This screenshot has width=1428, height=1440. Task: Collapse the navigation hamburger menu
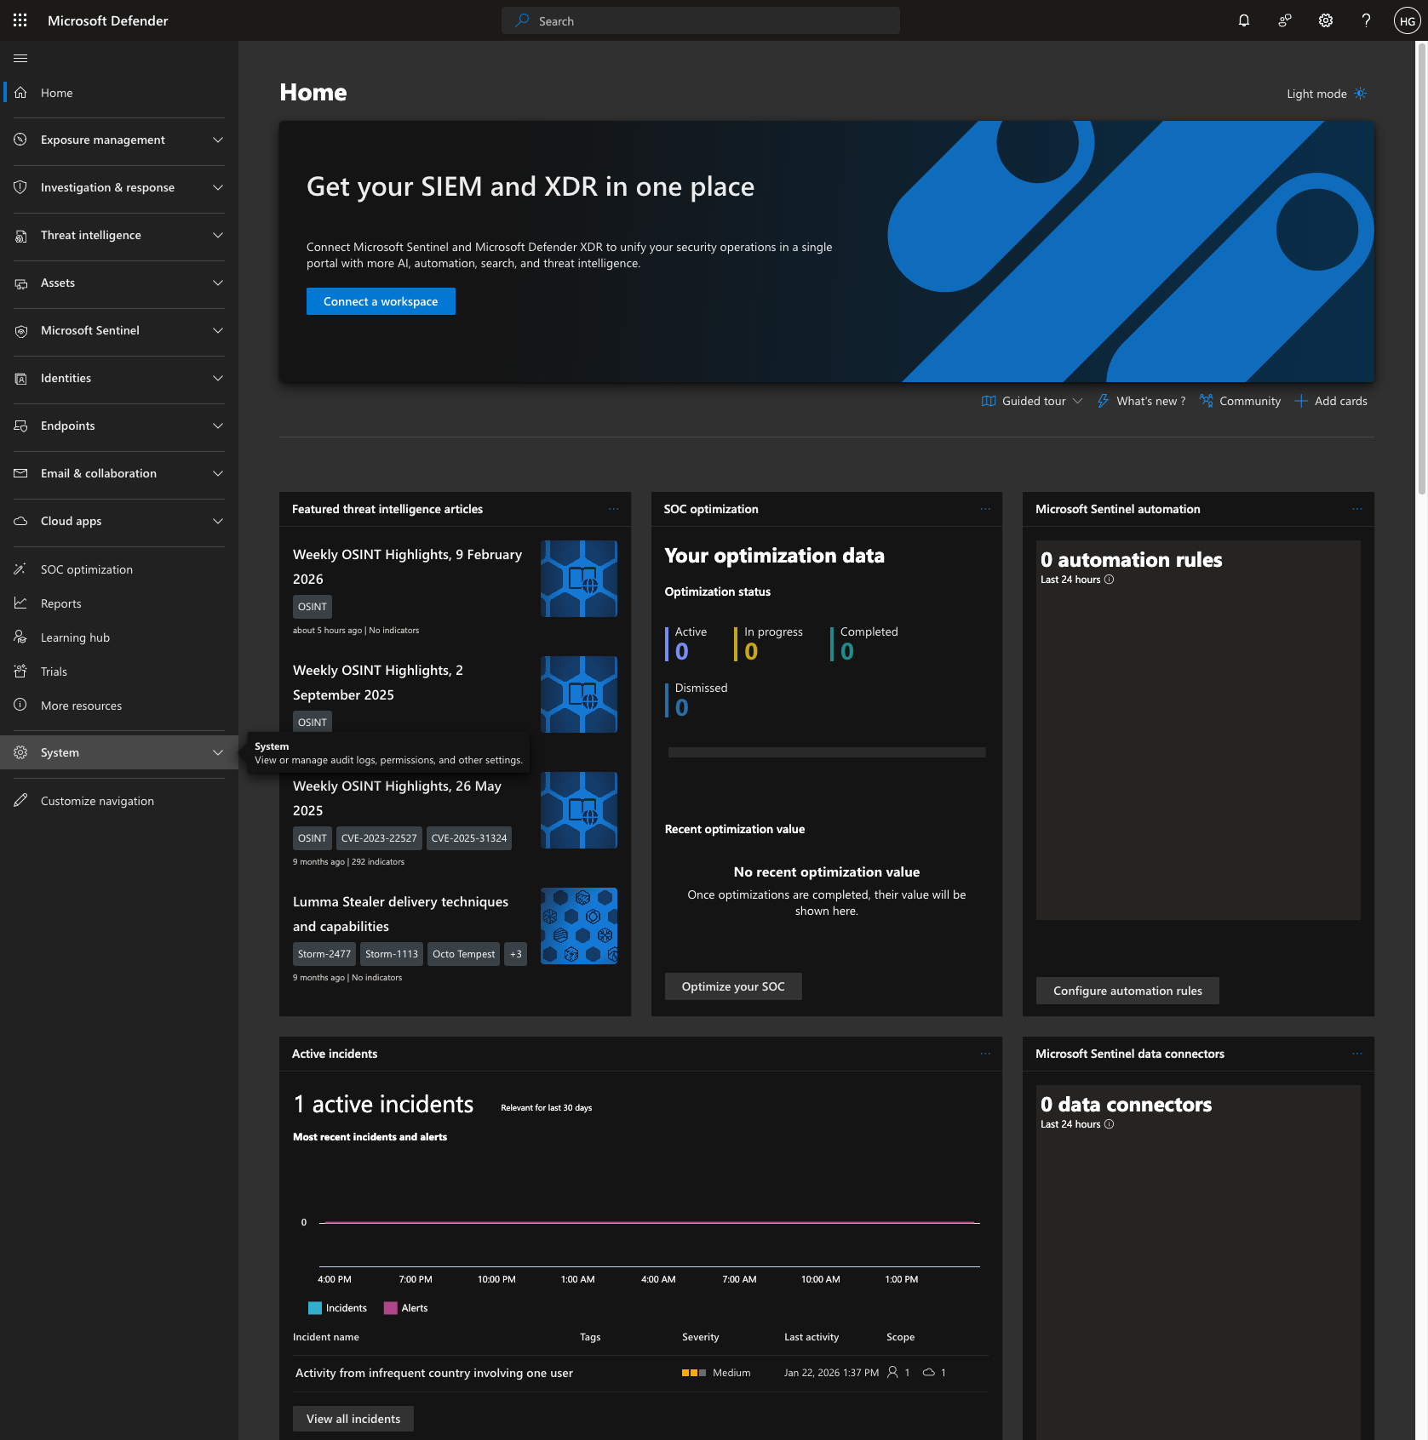20,58
